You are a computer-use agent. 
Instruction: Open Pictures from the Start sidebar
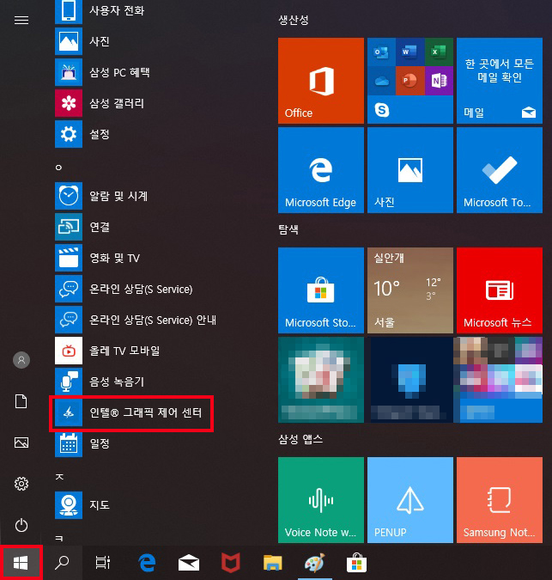21,443
